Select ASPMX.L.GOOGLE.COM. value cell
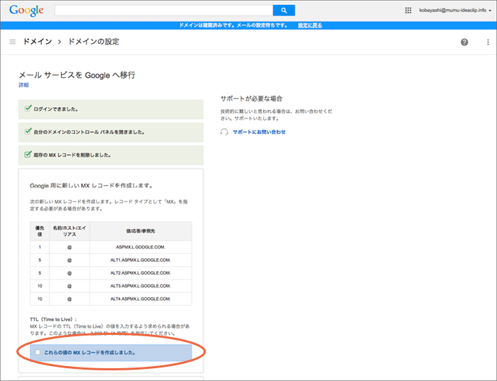This screenshot has height=381, width=497. [141, 247]
